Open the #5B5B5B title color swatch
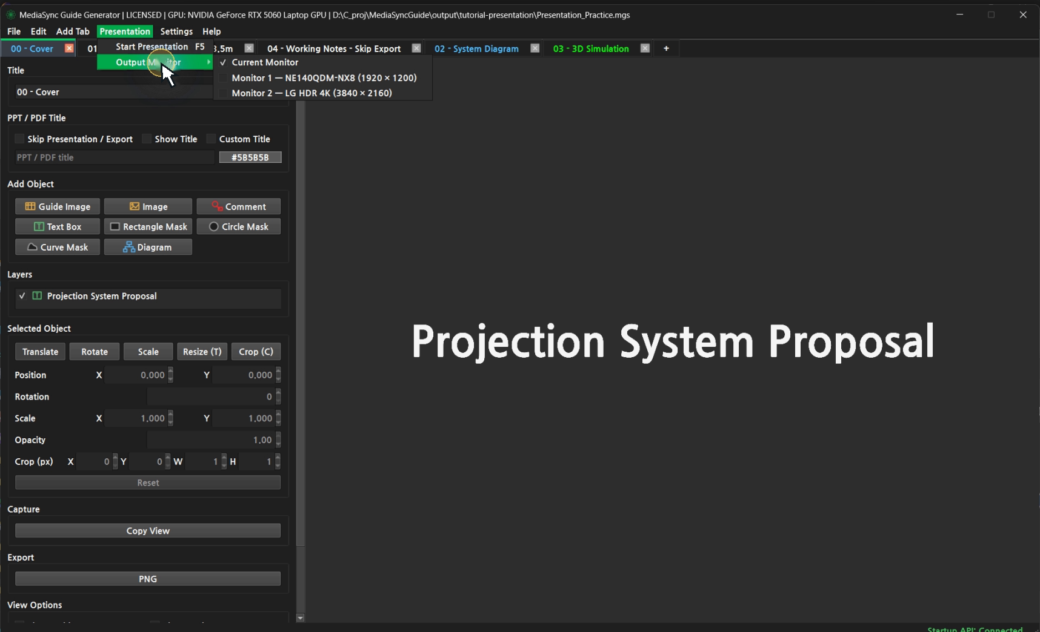 tap(250, 157)
